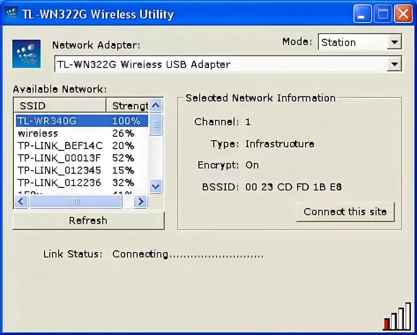
Task: Click the SSID column header
Action: pyautogui.click(x=60, y=105)
